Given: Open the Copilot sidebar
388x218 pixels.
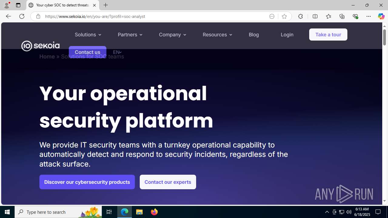Looking at the screenshot, I should point(381,16).
